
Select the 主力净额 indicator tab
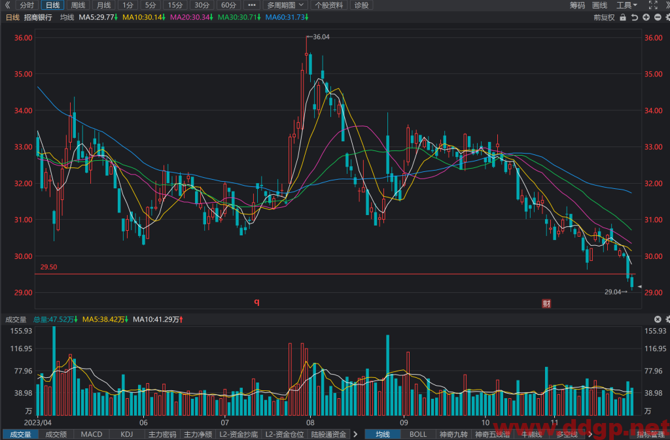(198, 435)
